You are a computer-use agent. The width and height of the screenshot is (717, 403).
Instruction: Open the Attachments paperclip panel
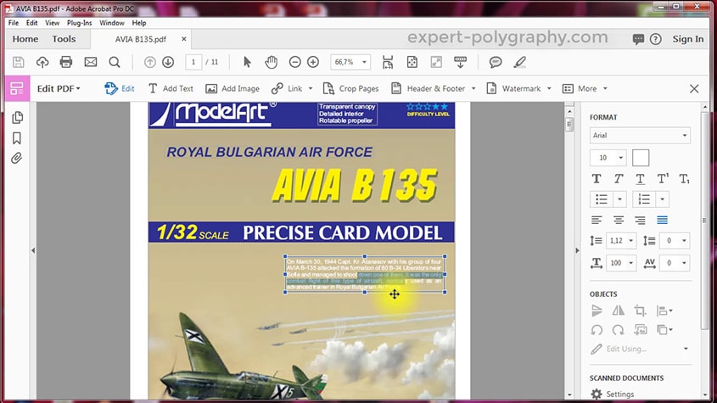point(17,159)
